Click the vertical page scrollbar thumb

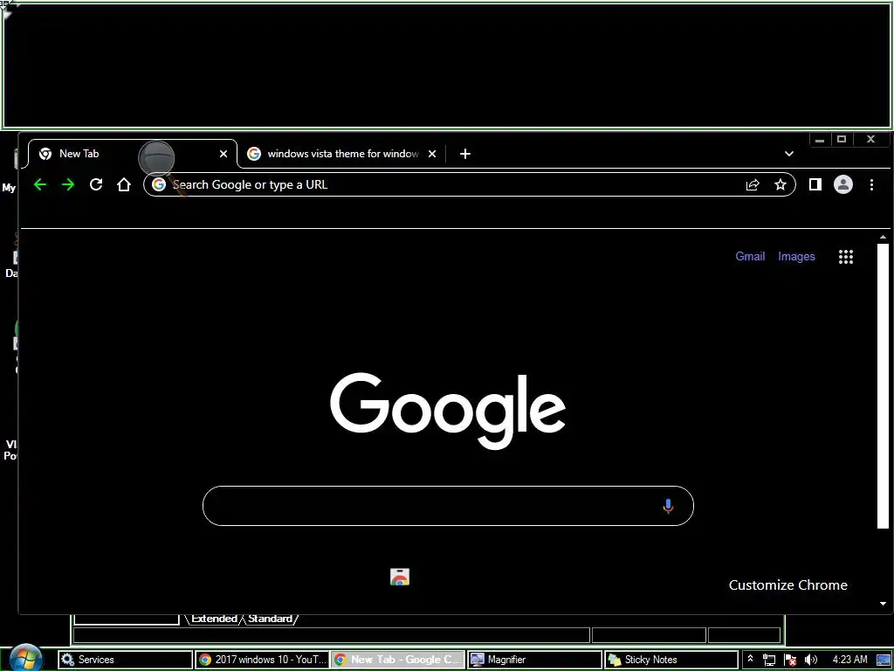click(883, 386)
